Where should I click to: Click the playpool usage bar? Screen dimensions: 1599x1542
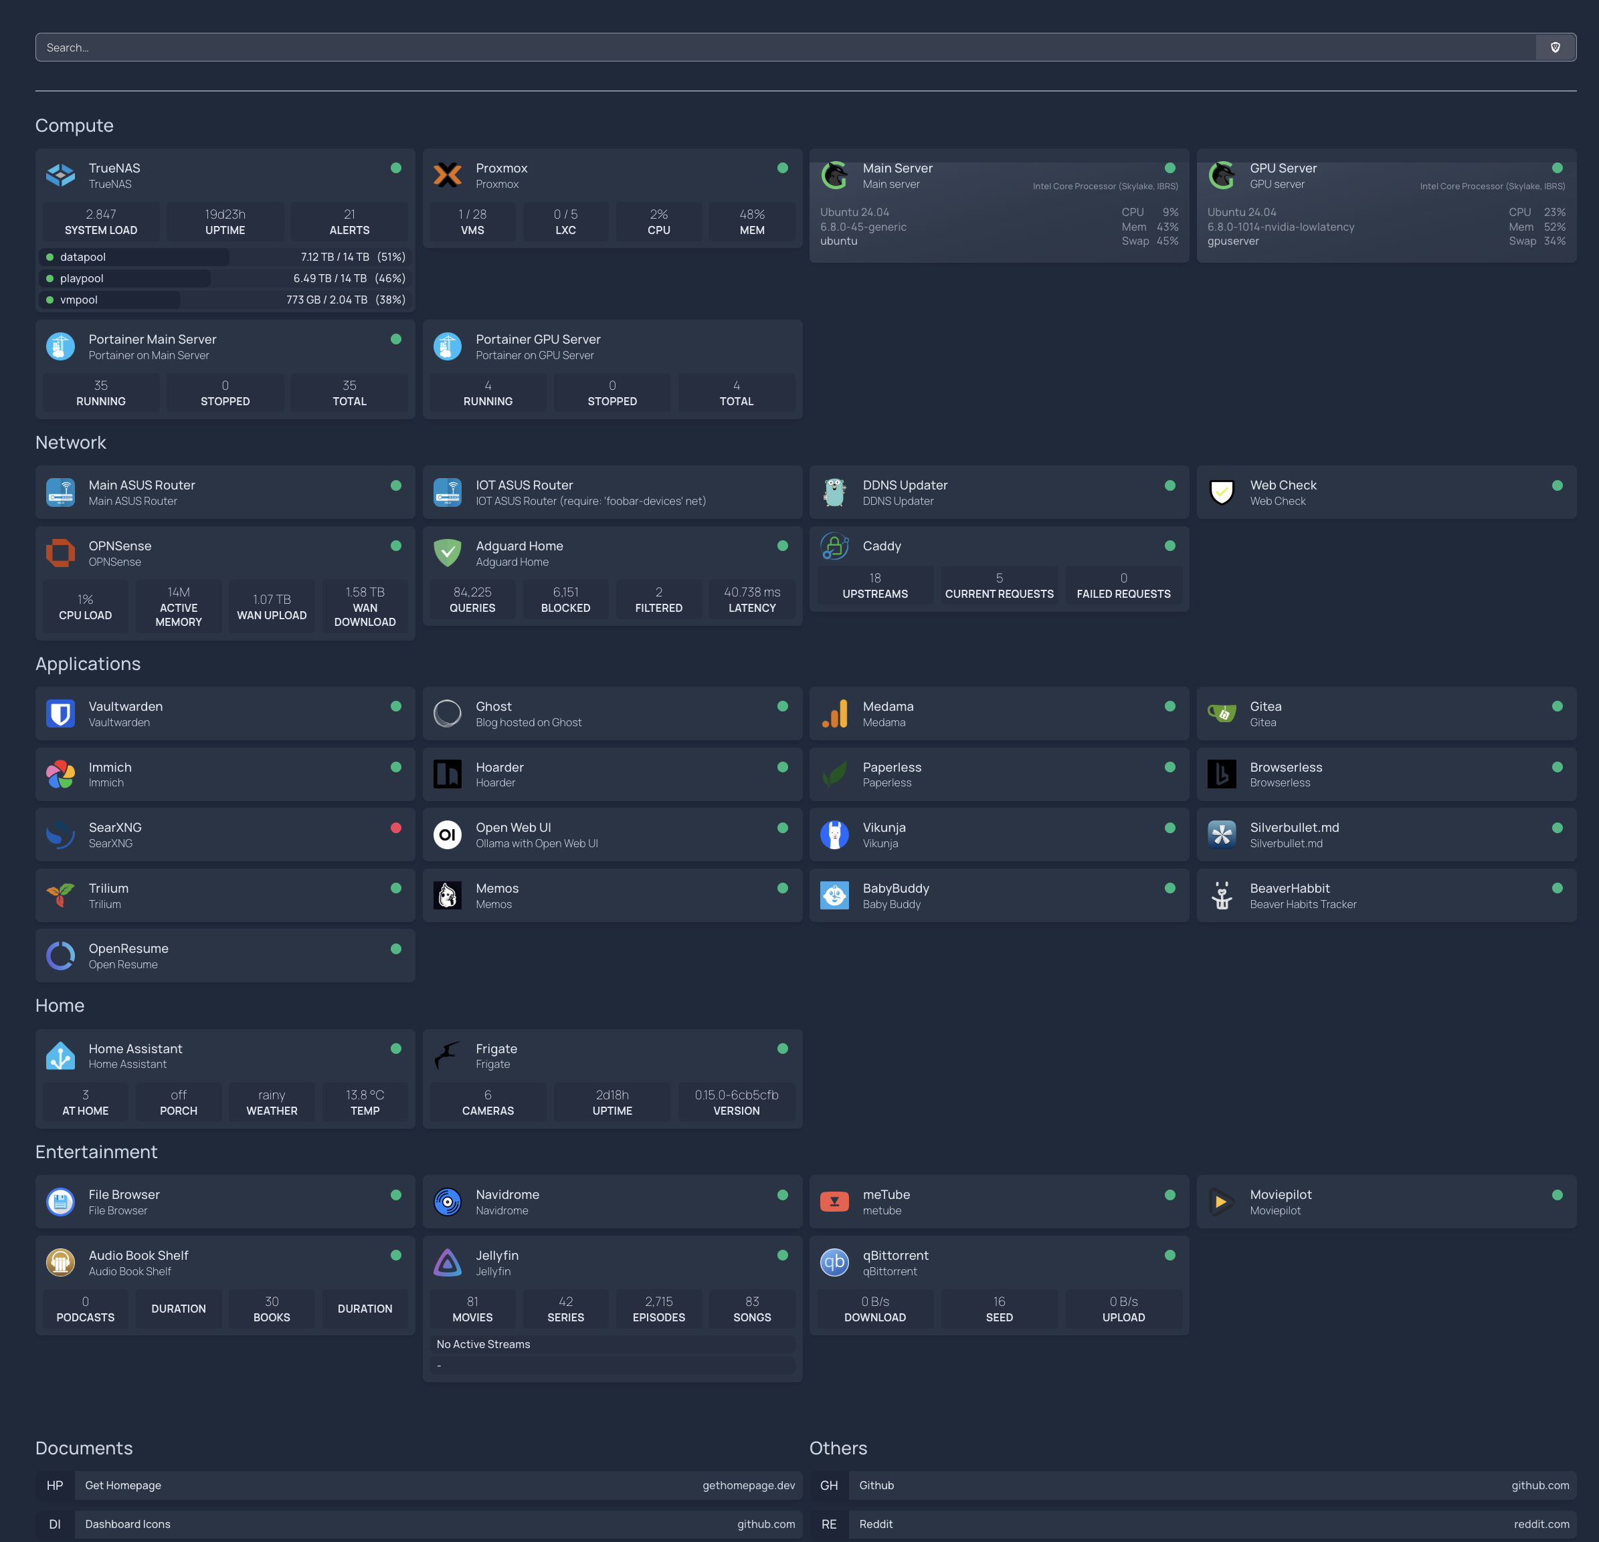click(x=225, y=278)
